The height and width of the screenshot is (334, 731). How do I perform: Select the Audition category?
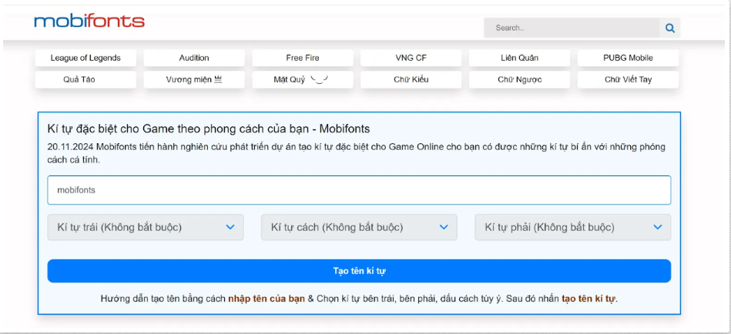coord(194,58)
